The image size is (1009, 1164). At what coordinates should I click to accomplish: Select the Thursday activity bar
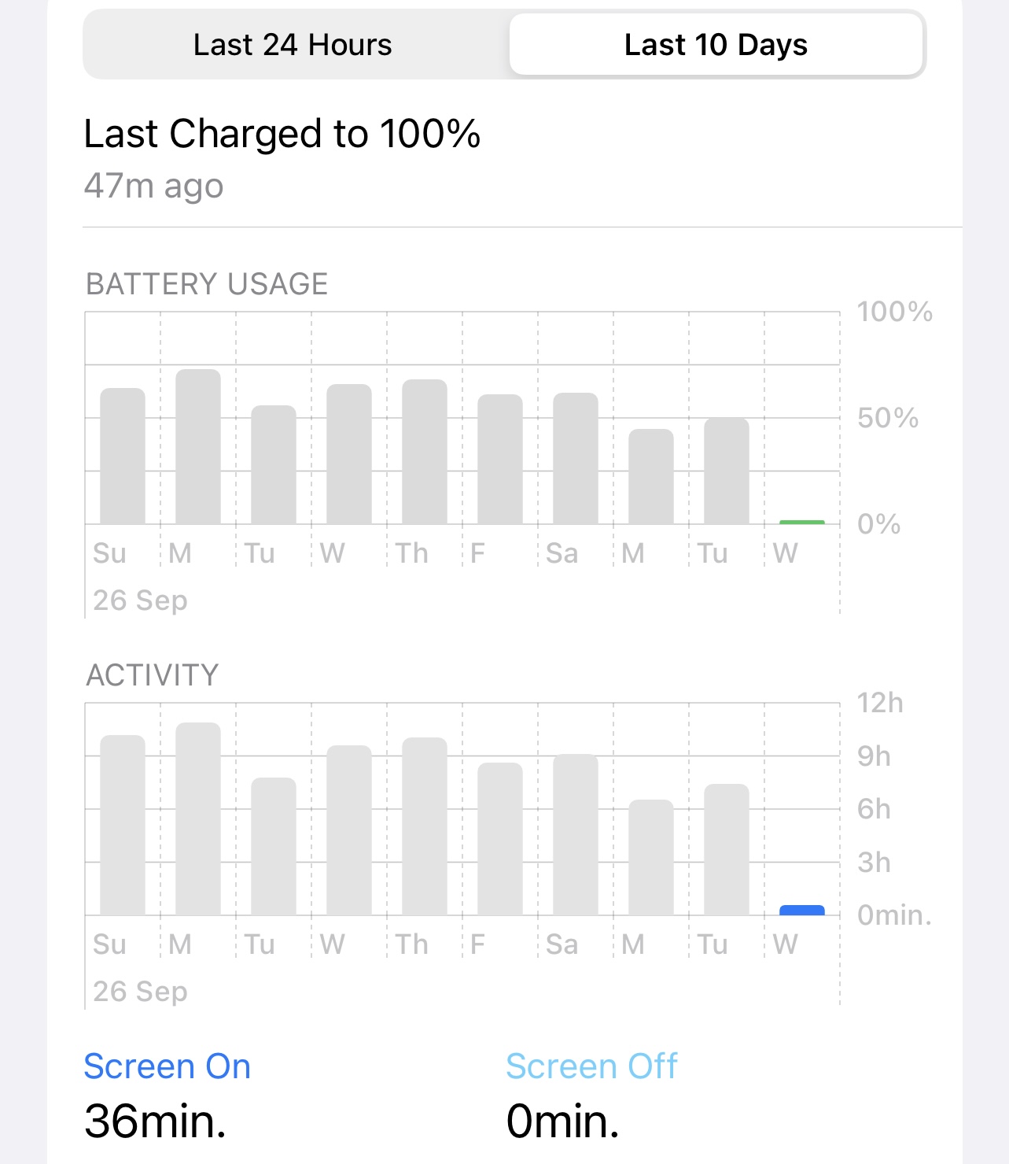[425, 826]
